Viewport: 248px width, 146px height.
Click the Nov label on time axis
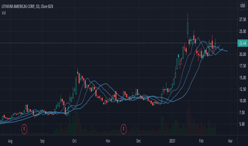pos(108,141)
